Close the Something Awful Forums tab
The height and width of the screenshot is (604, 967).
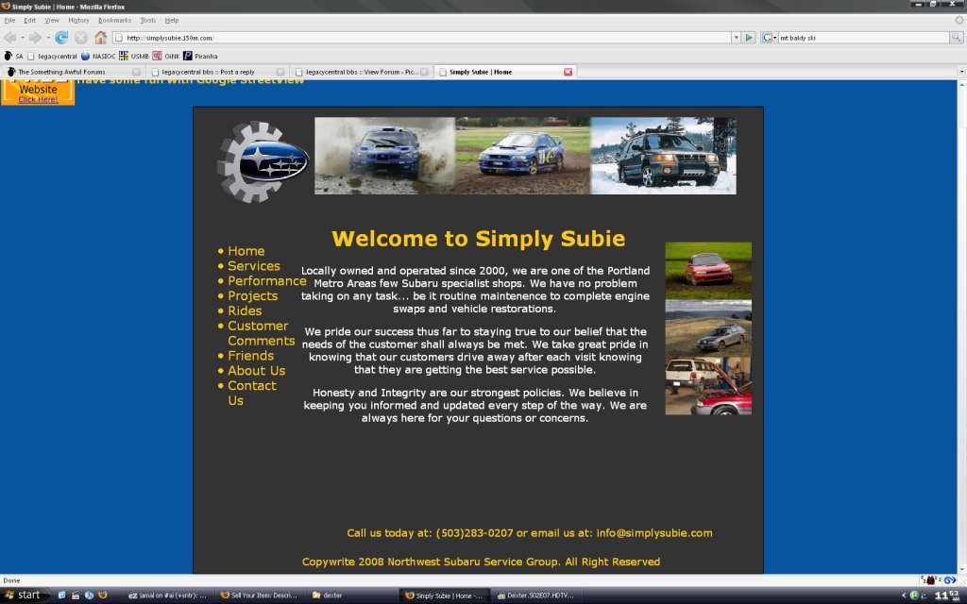[136, 72]
